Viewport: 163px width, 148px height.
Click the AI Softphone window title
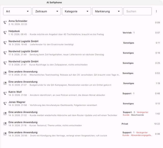(54, 3)
